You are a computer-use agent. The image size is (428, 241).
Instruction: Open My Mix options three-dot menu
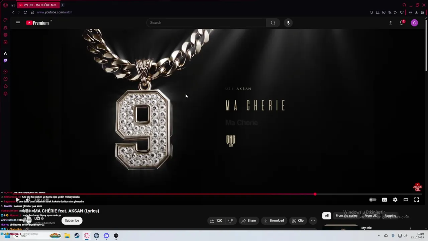[x=410, y=228]
